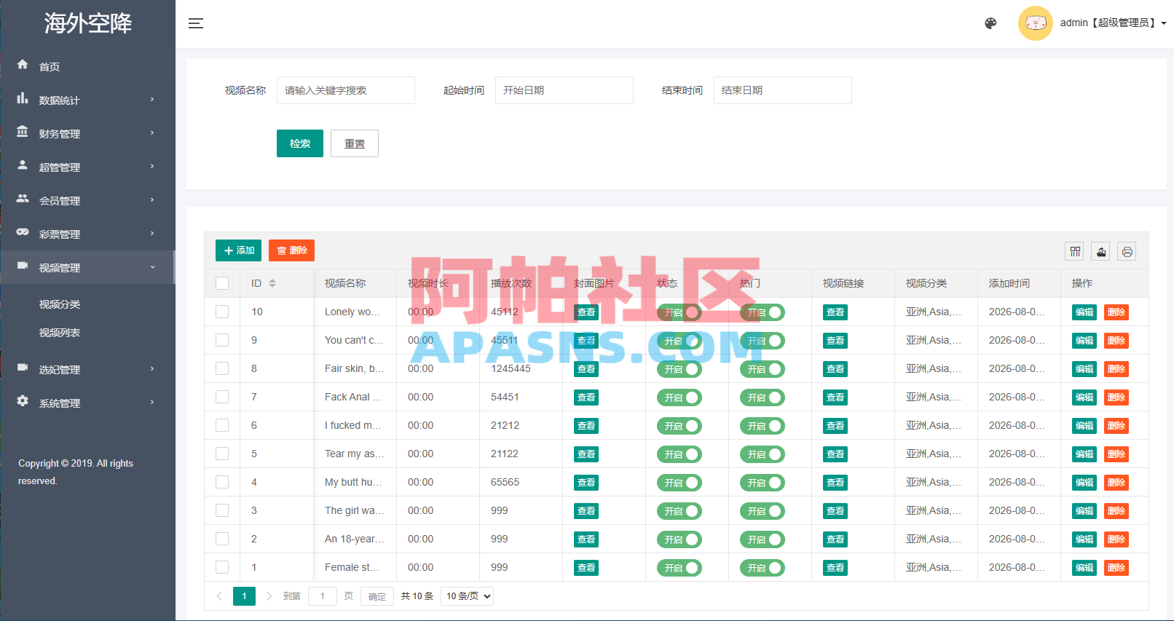The width and height of the screenshot is (1174, 621).
Task: Click the camera icon for 选妃管理
Action: 23,368
